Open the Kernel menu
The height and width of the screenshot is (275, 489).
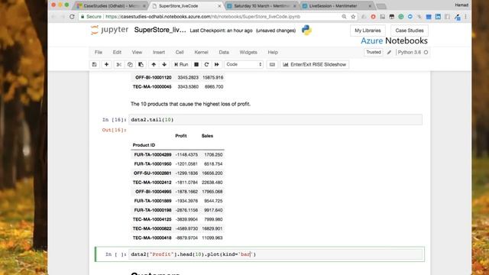tap(201, 53)
